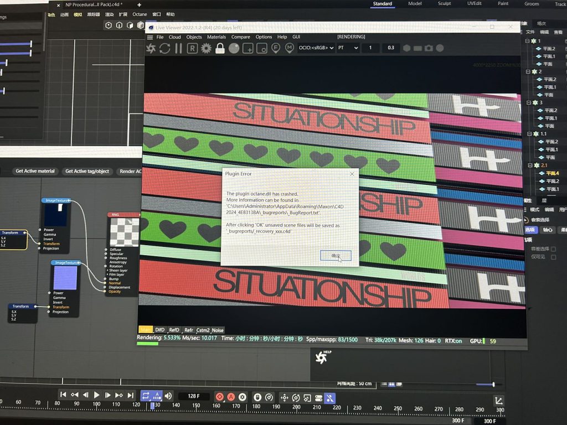Collapse the group 1 tree node
567x425 pixels.
pyautogui.click(x=527, y=41)
